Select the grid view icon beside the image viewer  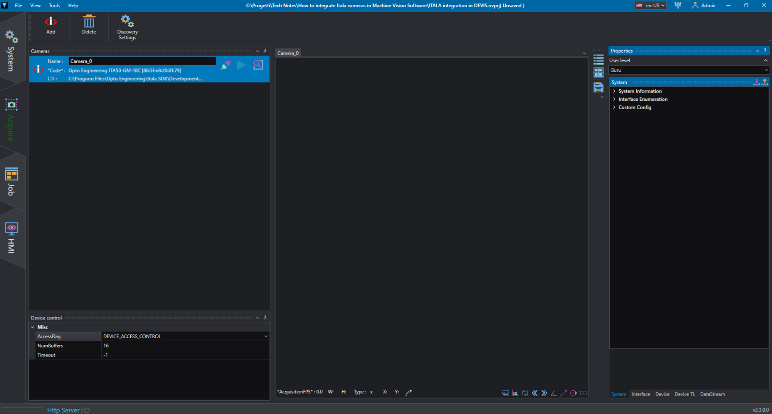pyautogui.click(x=599, y=72)
